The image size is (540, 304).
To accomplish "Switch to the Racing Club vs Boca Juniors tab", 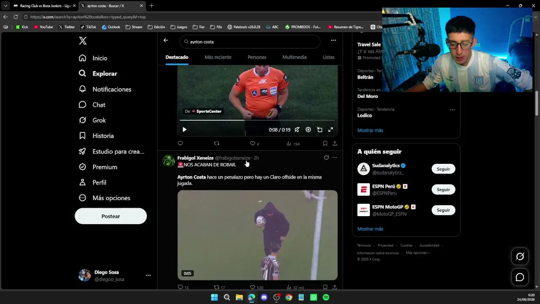I will pyautogui.click(x=44, y=6).
